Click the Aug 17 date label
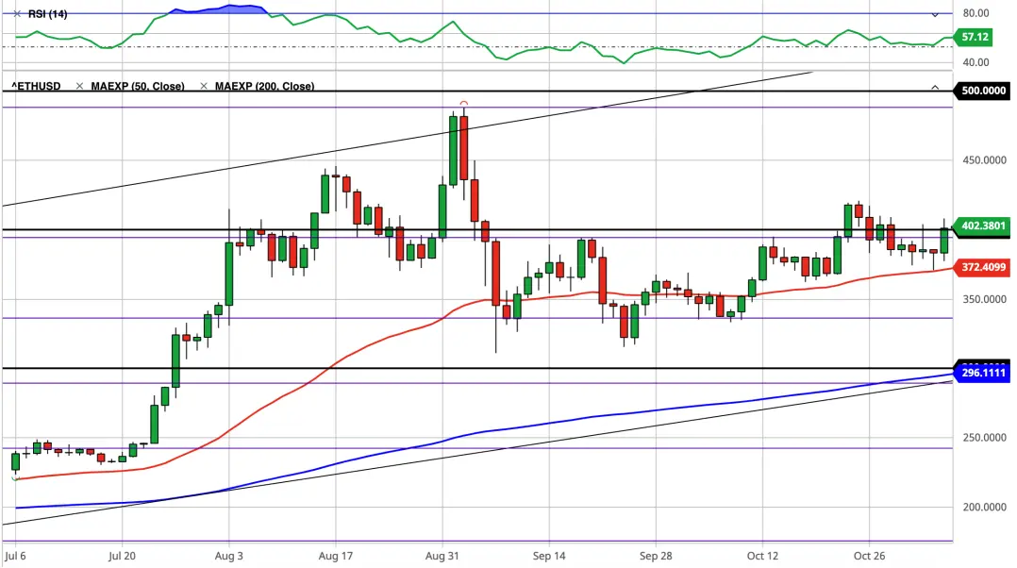The width and height of the screenshot is (1017, 568). click(x=335, y=557)
